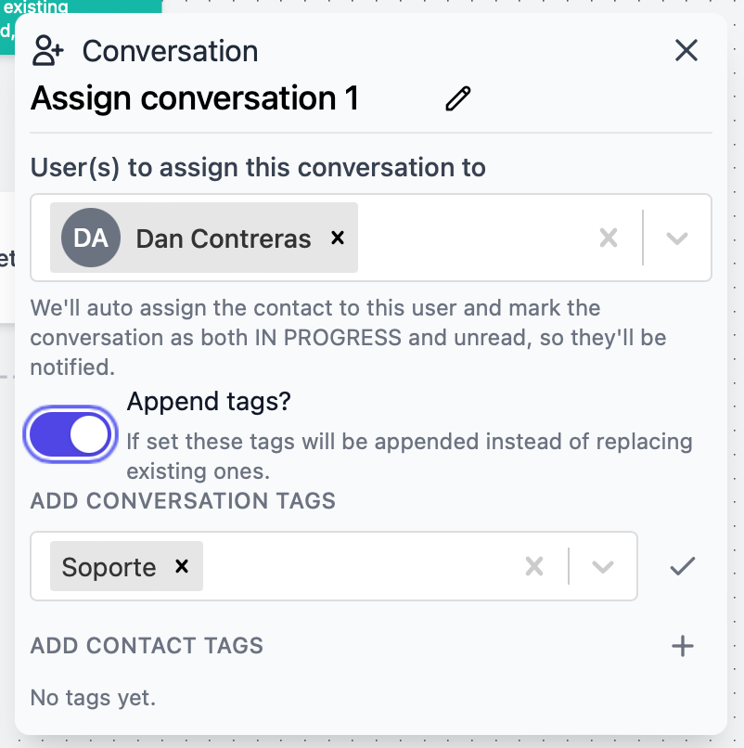Remove Dan Contreras via the chip's x icon
This screenshot has width=744, height=748.
[336, 239]
